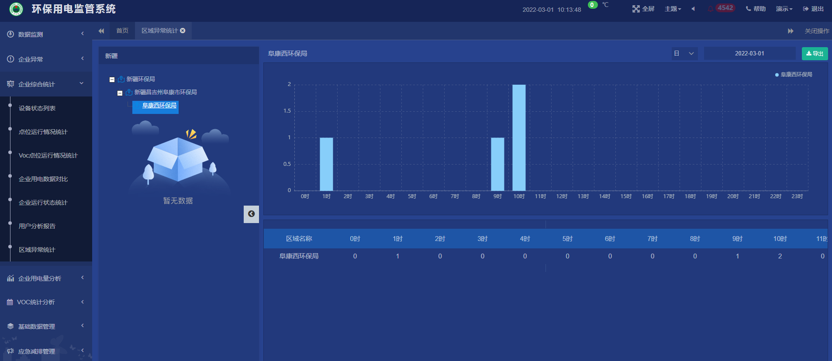Click the notification bell with 4542 badge

[x=711, y=9]
